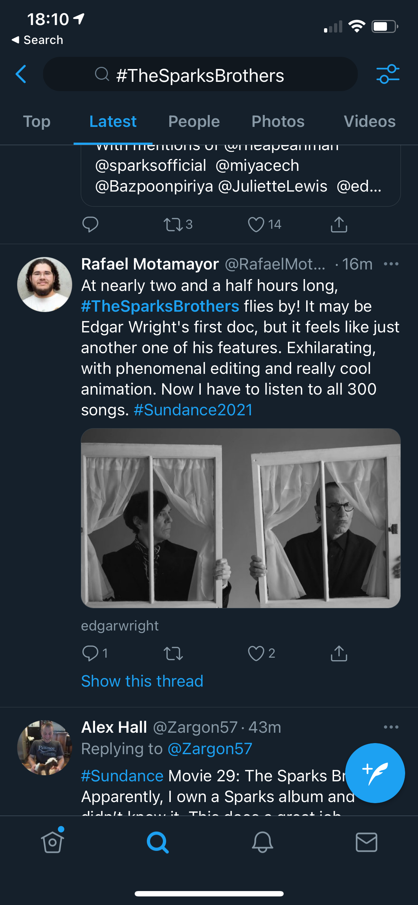
Task: Tap the #TheSparksBrothers search field
Action: (200, 74)
